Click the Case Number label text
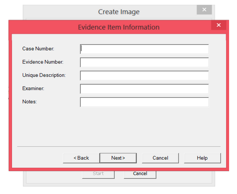 [38, 49]
